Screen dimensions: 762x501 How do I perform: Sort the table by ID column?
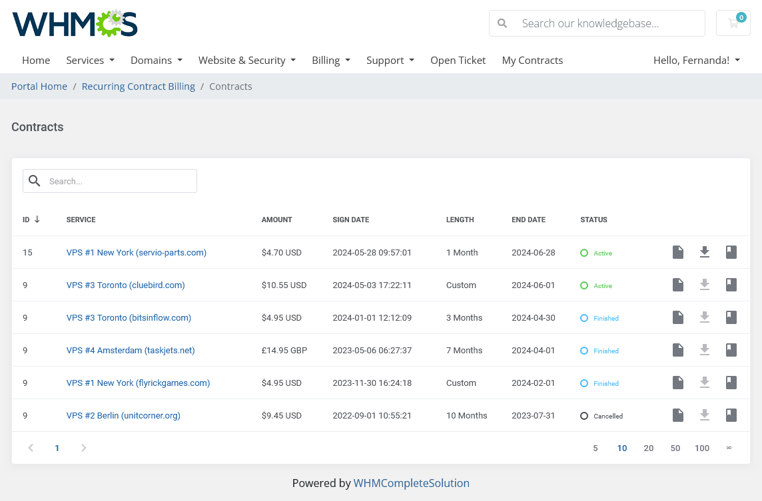(31, 220)
